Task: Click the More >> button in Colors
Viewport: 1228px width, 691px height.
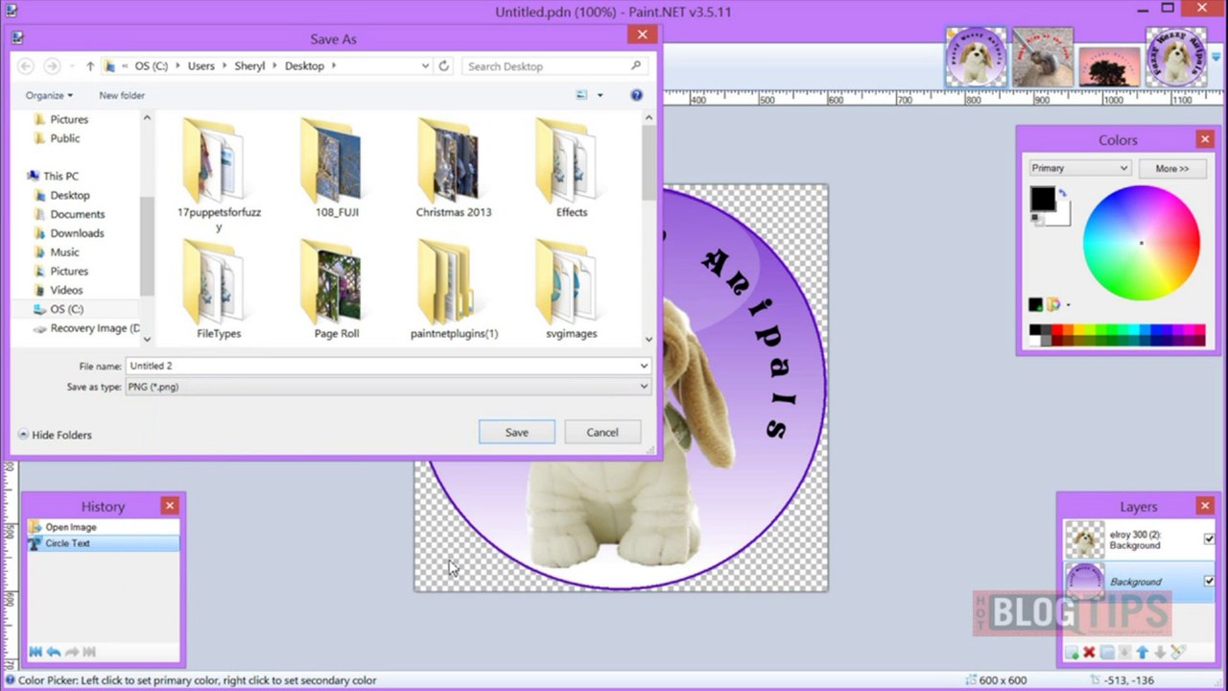Action: click(x=1172, y=168)
